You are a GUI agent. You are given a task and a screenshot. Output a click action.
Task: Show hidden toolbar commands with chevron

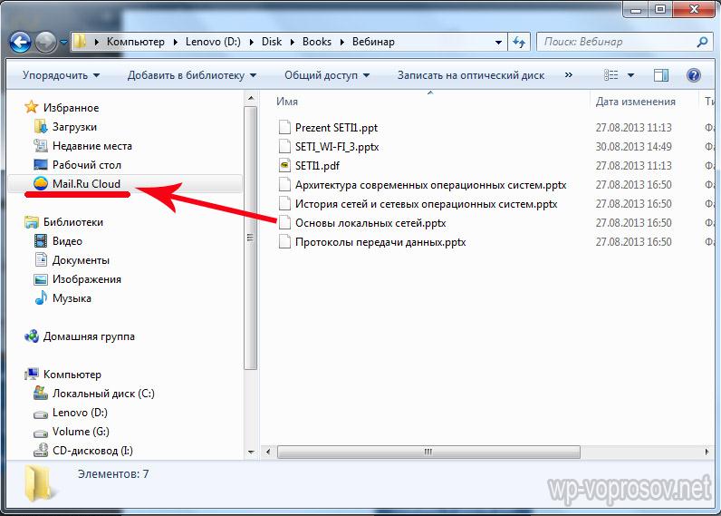point(570,75)
